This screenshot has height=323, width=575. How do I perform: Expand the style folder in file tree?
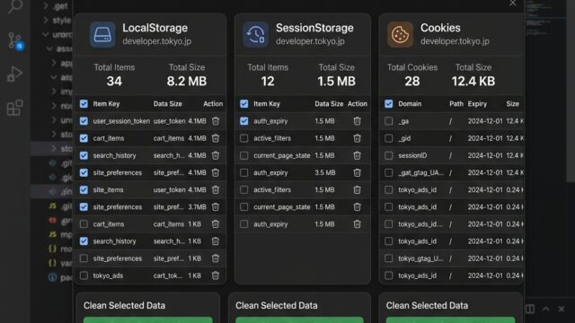[x=46, y=20]
